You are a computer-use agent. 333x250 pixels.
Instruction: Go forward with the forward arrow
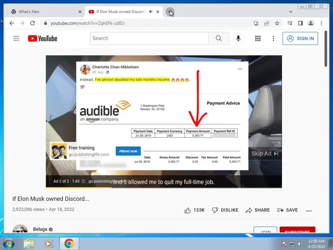click(x=22, y=23)
